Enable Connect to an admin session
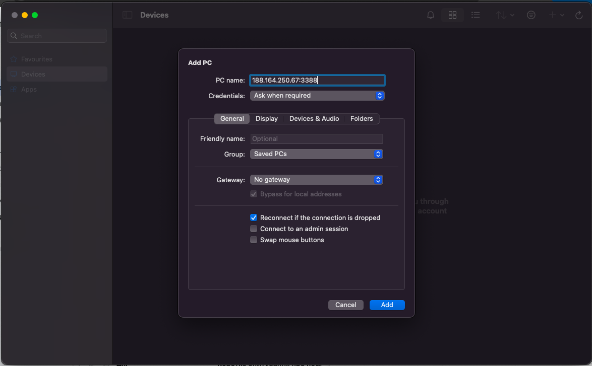 tap(254, 229)
